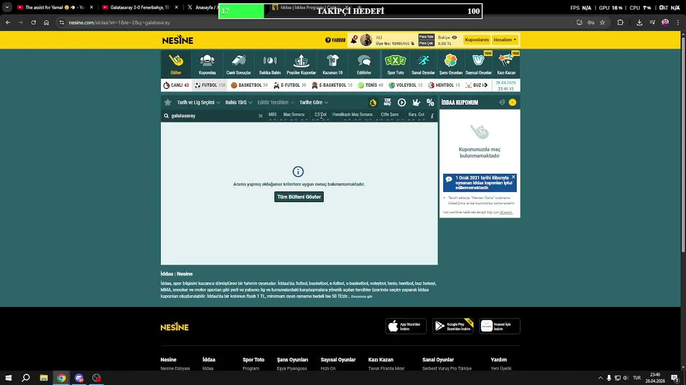
Task: Select the FUTBOL tab
Action: (210, 85)
